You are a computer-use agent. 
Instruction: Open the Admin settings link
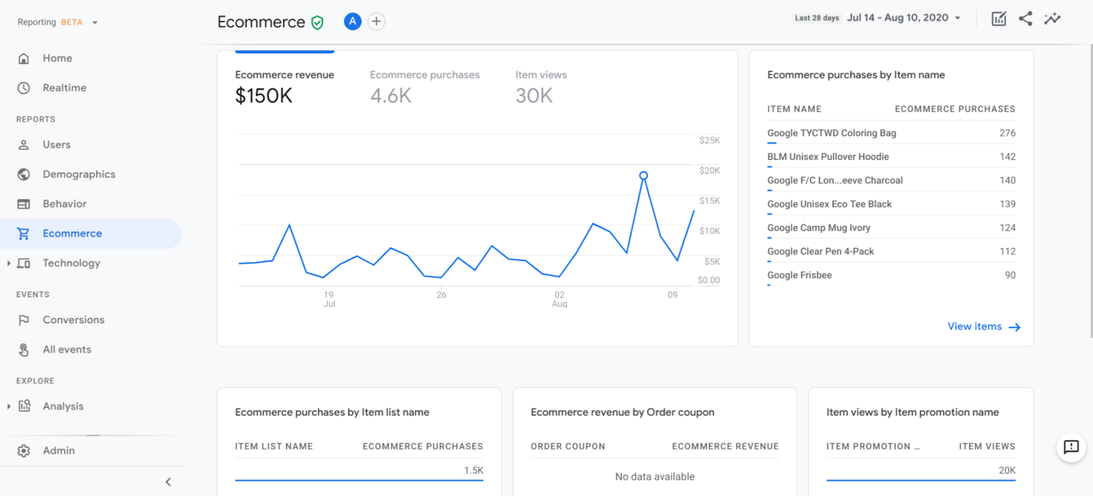point(59,451)
